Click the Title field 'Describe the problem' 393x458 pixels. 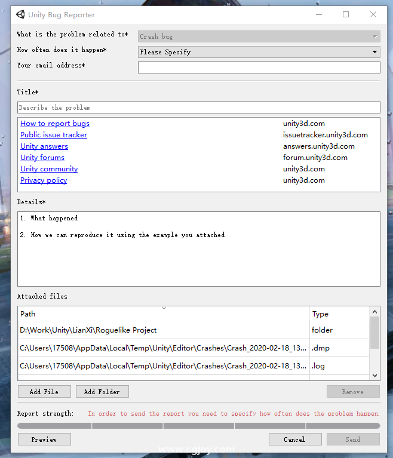199,107
